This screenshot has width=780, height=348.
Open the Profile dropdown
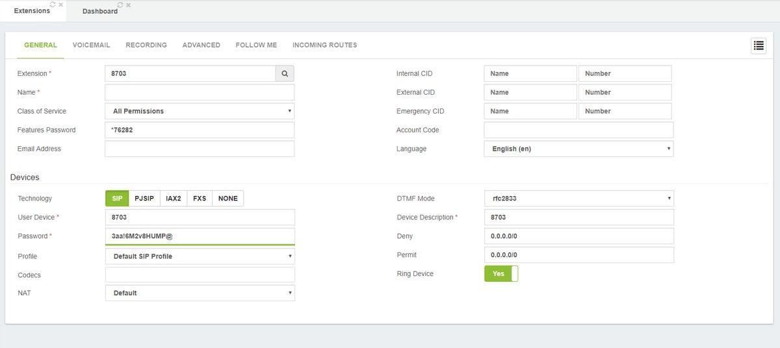[200, 256]
